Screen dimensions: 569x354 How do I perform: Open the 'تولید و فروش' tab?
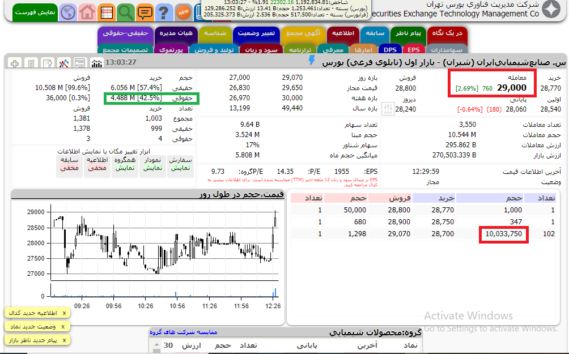(x=214, y=50)
